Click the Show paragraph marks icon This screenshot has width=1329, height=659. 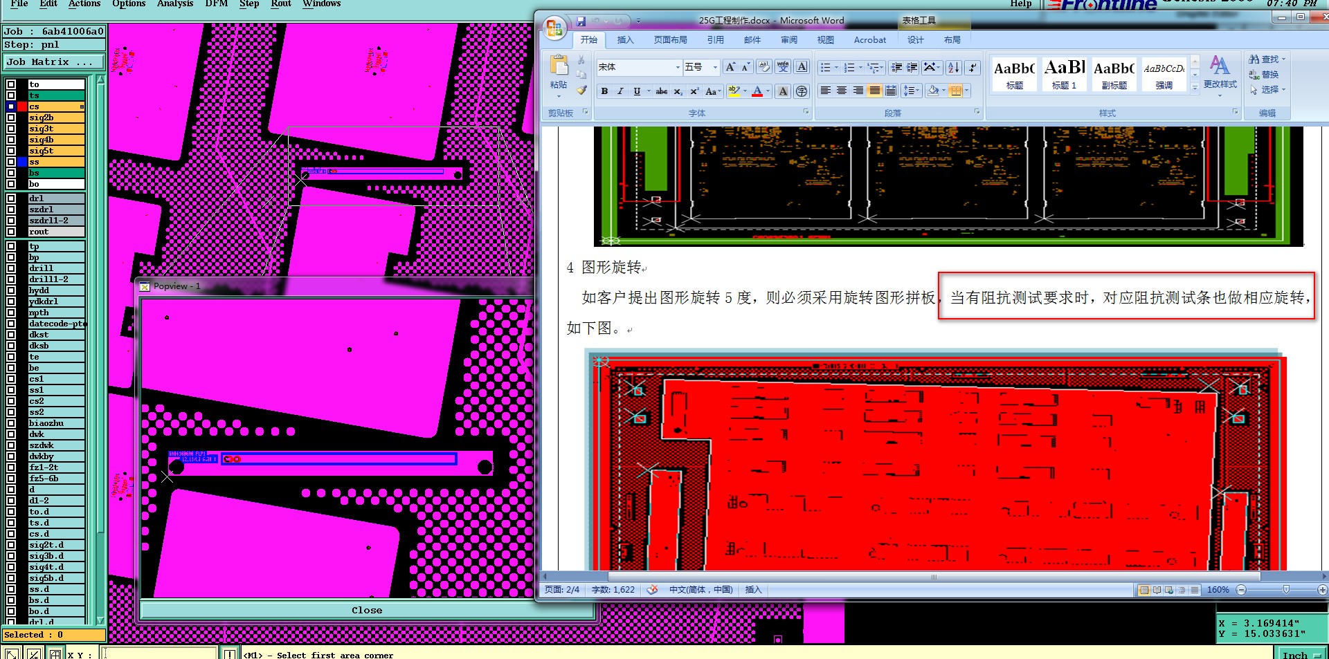click(973, 67)
